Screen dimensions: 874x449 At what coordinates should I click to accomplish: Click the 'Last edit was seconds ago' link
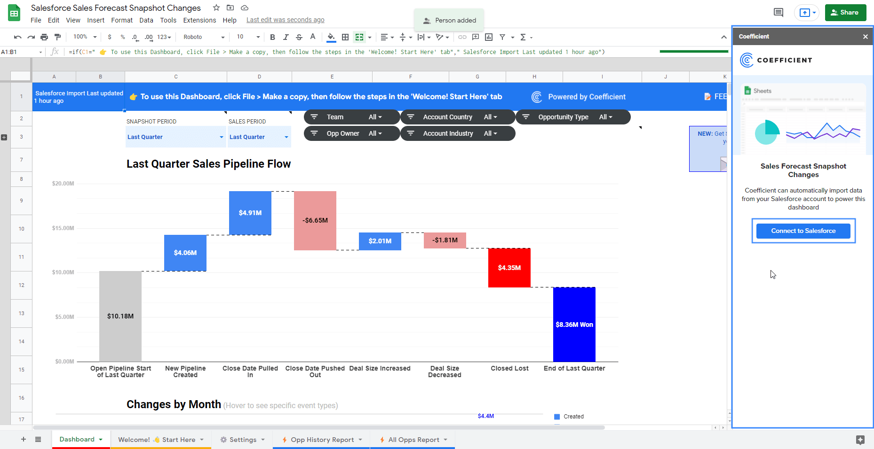[285, 20]
